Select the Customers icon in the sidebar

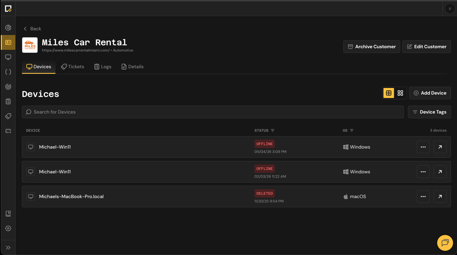tap(8, 42)
